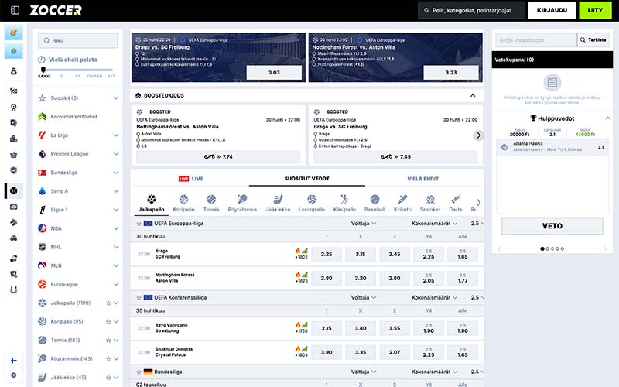Screen dimensions: 619x387
Task: Click the LIITY join button
Action: pos(595,10)
